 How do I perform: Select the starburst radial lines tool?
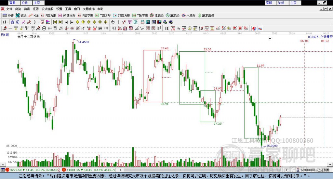(x=72, y=28)
